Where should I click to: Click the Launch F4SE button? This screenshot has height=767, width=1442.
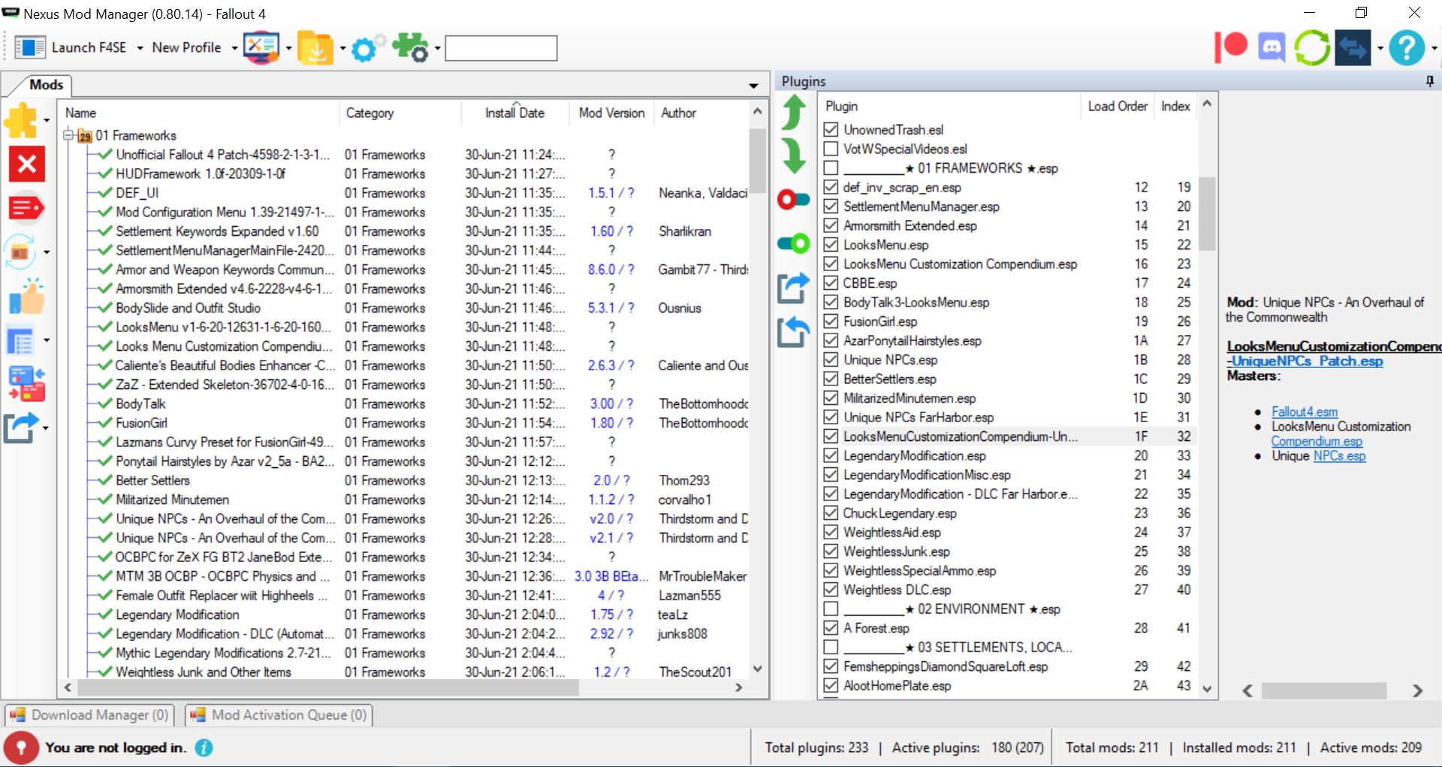[x=89, y=47]
